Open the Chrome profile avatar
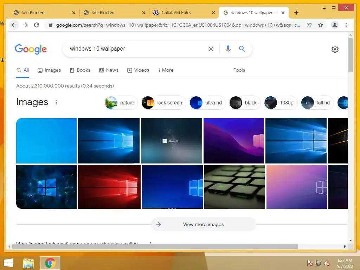Image resolution: width=360 pixels, height=270 pixels. click(335, 25)
